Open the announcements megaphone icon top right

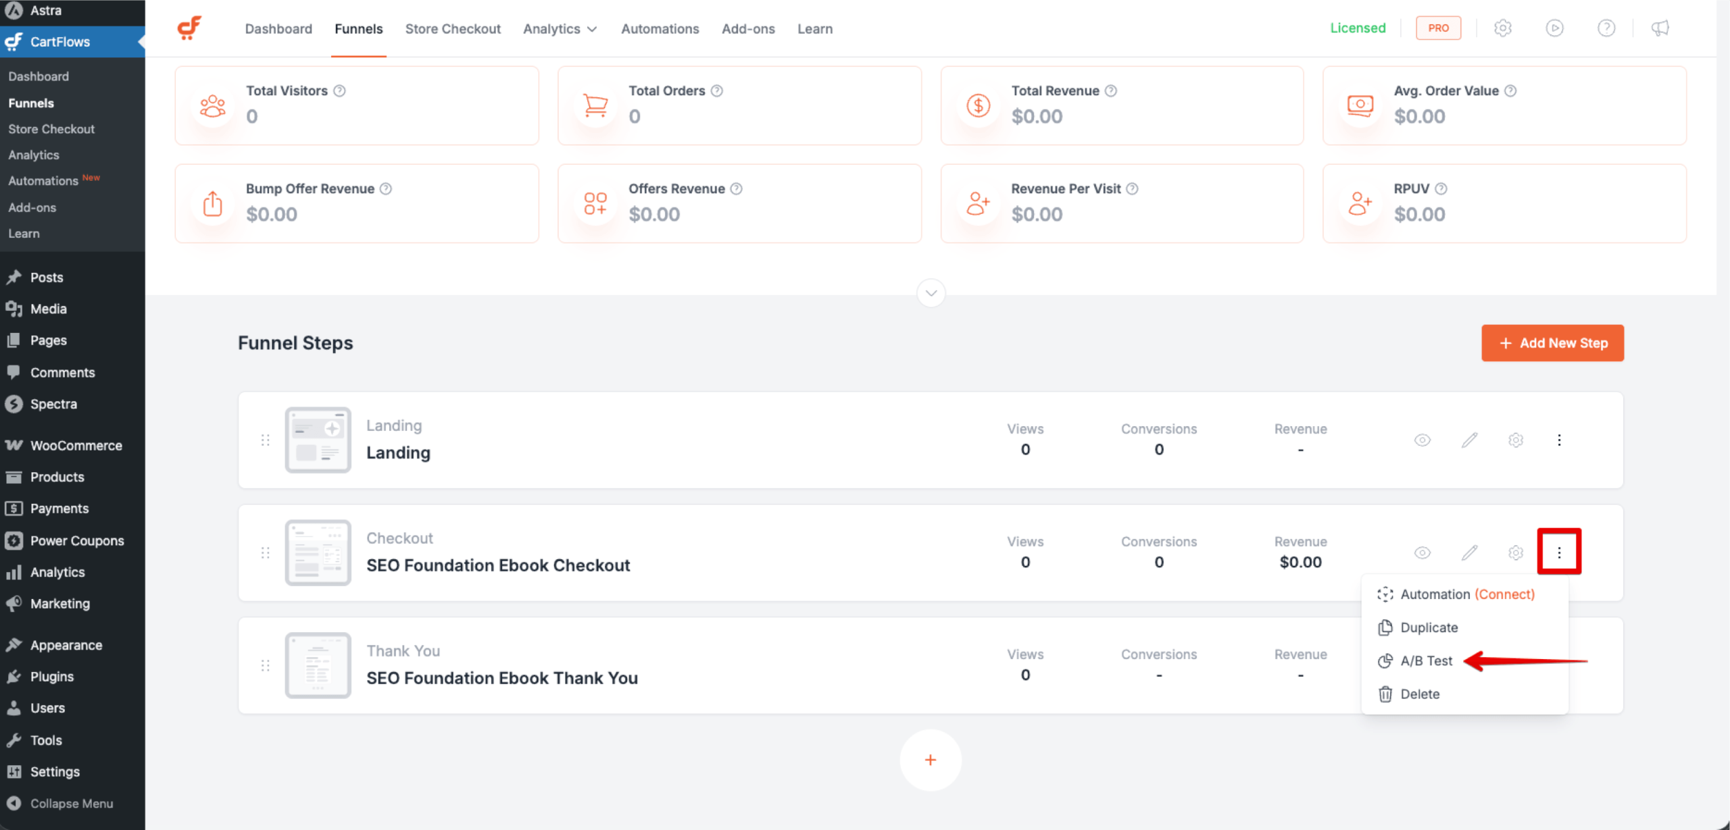[1660, 28]
